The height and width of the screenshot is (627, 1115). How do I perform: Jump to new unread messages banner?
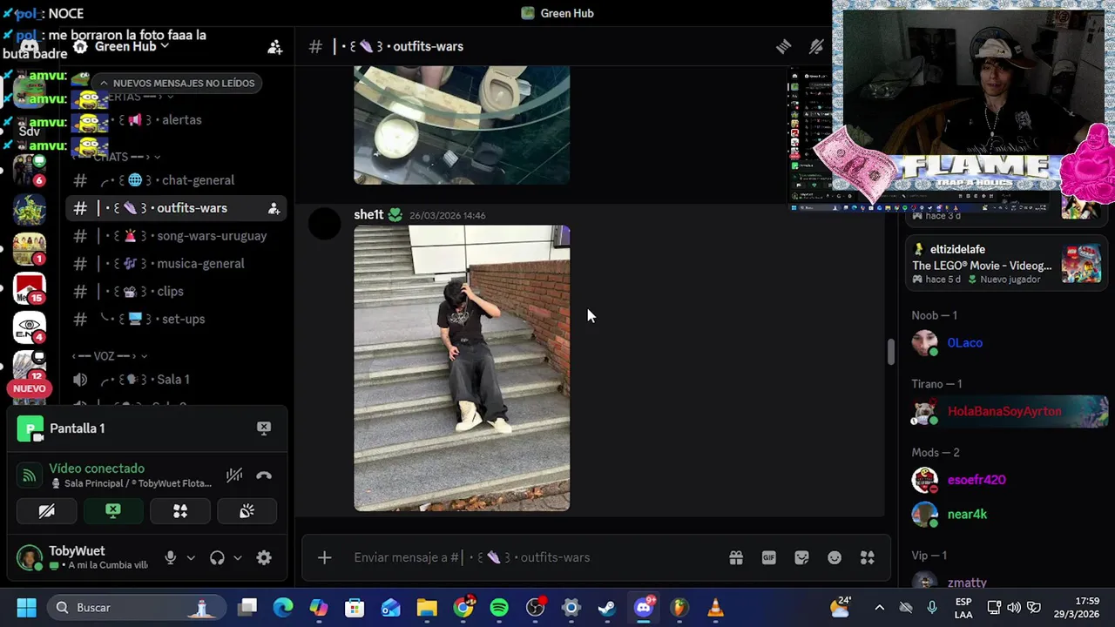(x=177, y=83)
